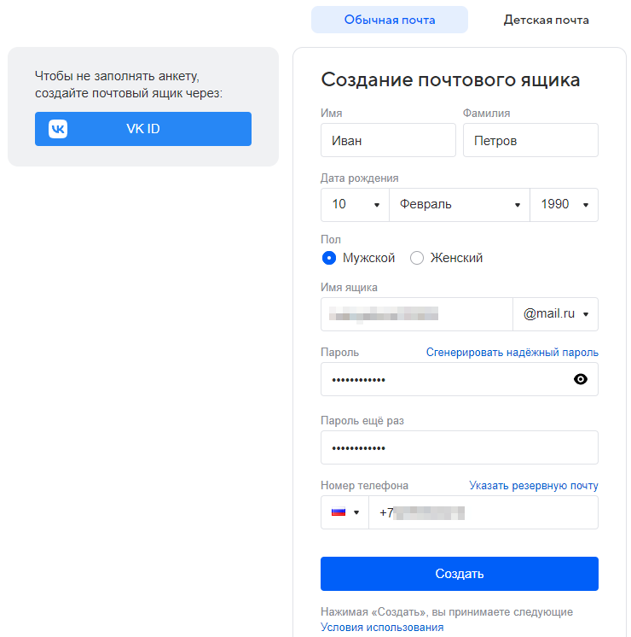Click Указать резервную почту link
631x637 pixels.
tap(534, 486)
